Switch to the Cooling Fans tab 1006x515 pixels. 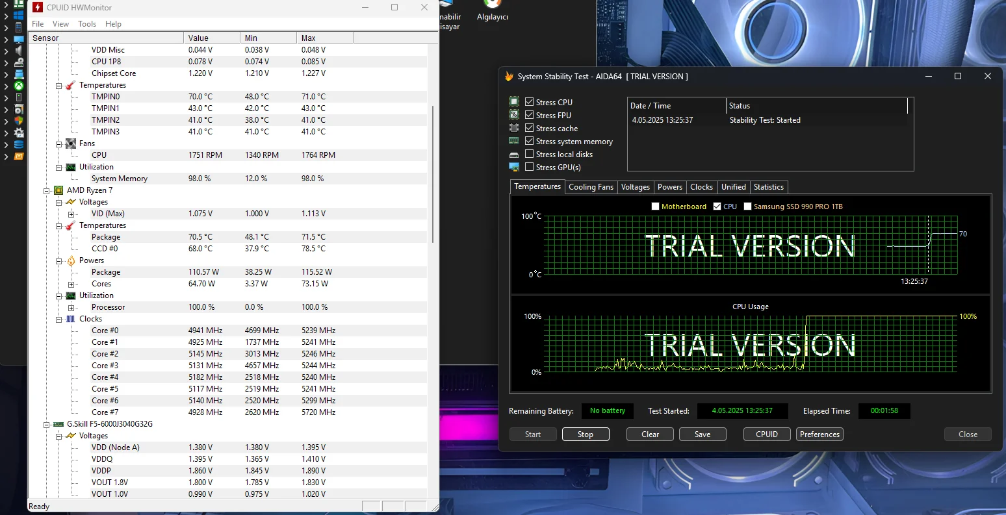(x=591, y=187)
